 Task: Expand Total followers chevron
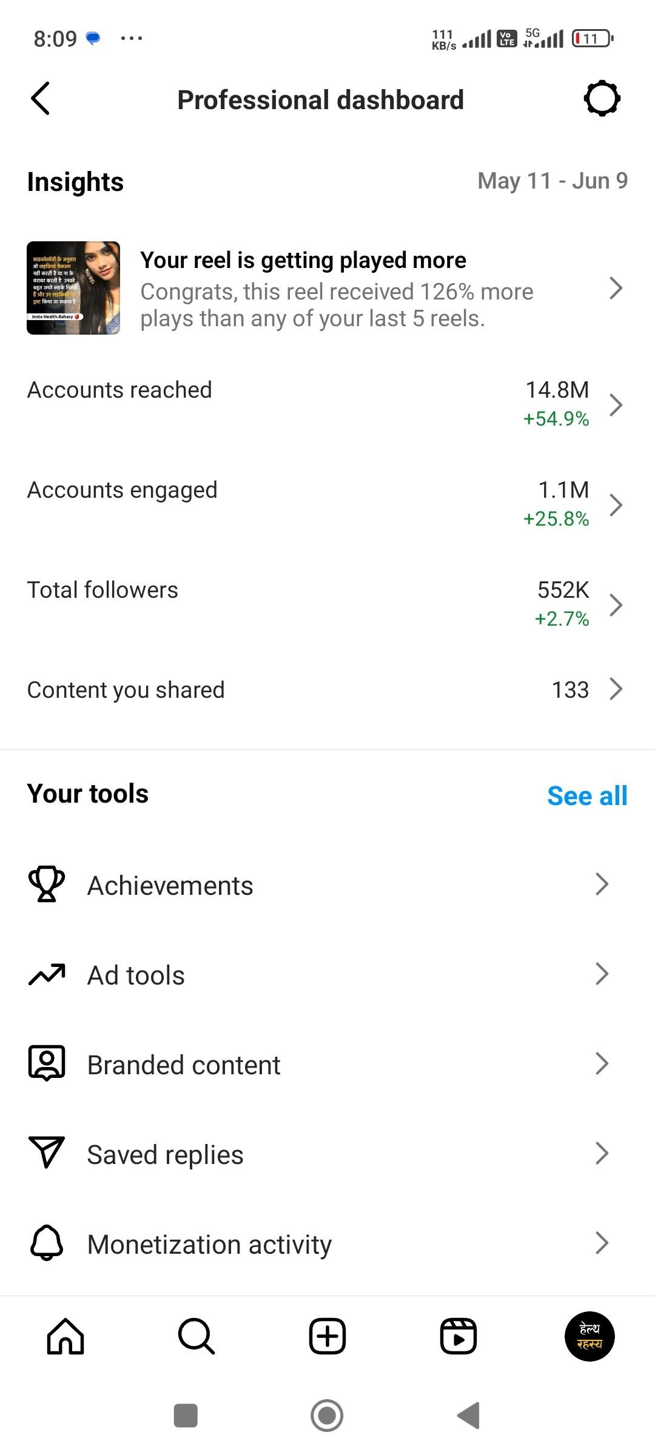tap(616, 605)
